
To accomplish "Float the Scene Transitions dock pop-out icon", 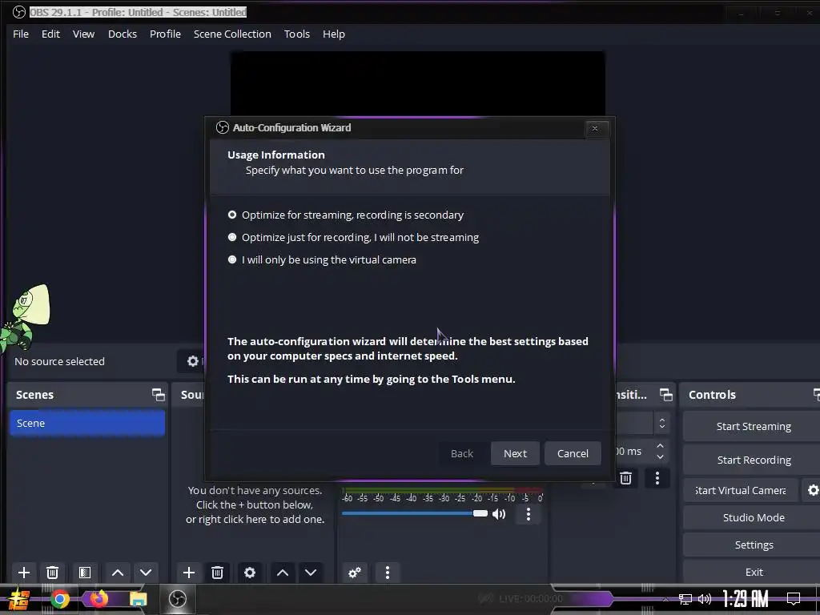I will coord(665,394).
